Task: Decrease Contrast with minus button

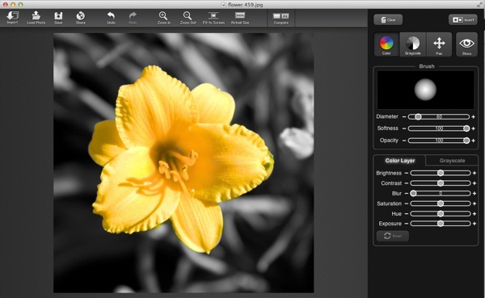Action: 406,183
